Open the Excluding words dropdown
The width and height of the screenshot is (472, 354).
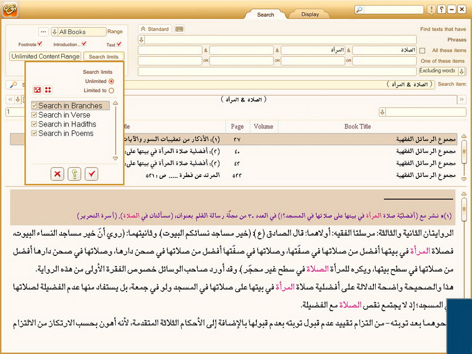pyautogui.click(x=462, y=71)
